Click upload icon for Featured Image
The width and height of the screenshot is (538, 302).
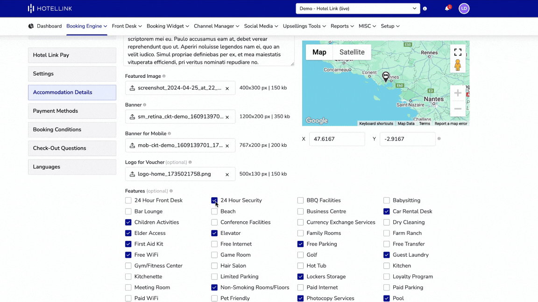click(133, 88)
